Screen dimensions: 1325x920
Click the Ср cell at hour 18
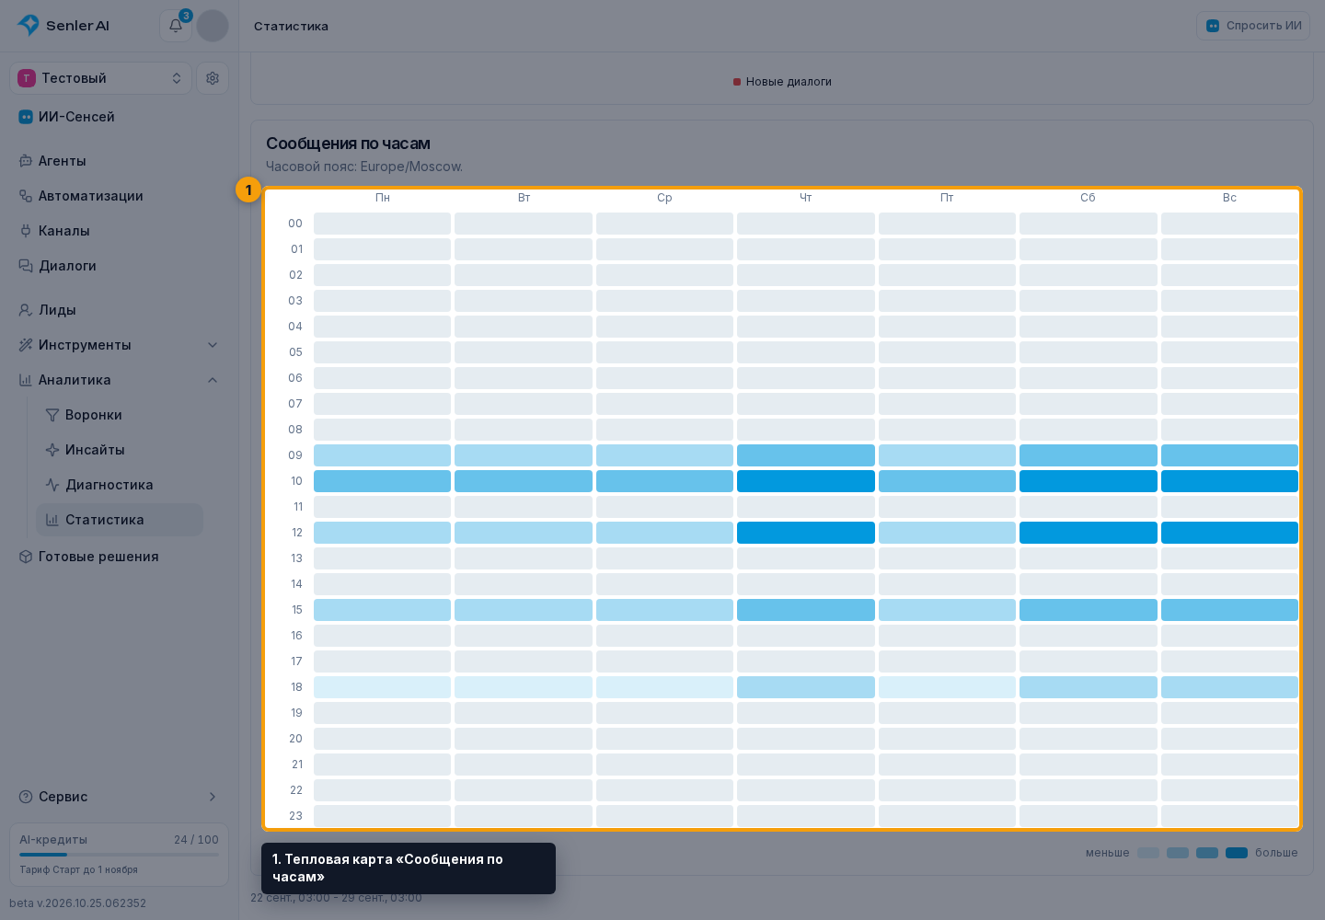coord(664,687)
